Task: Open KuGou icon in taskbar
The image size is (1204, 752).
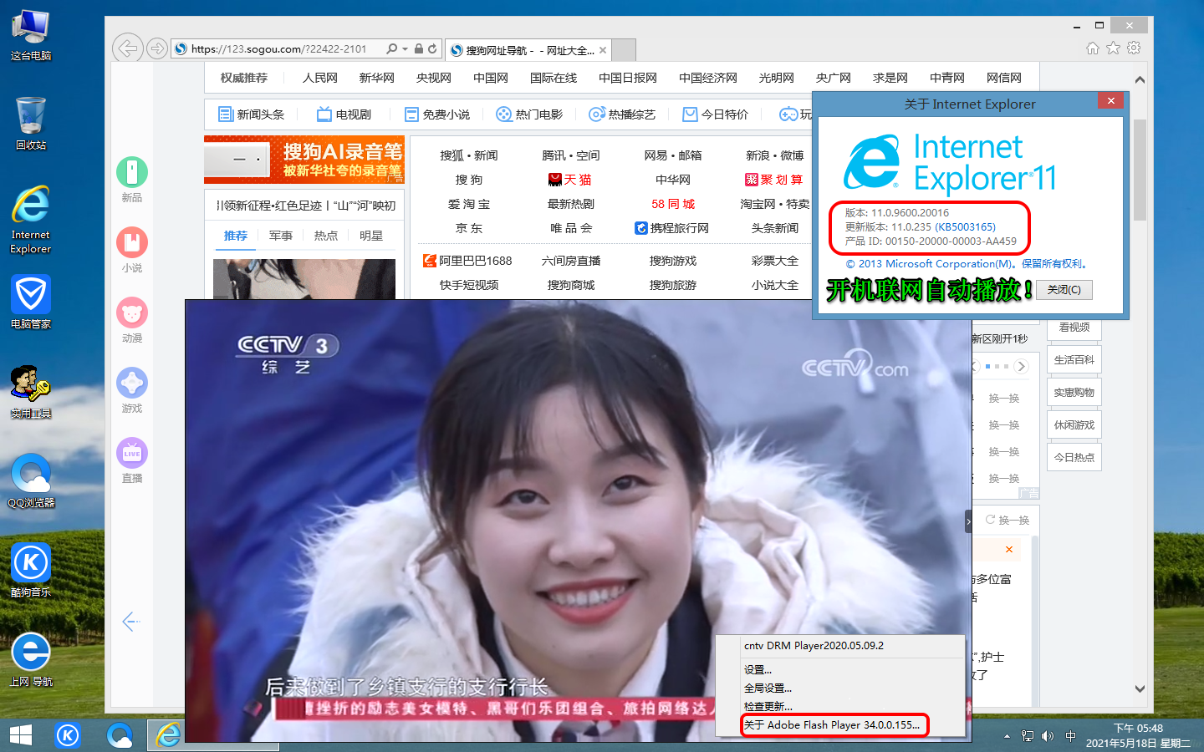Action: click(x=68, y=735)
